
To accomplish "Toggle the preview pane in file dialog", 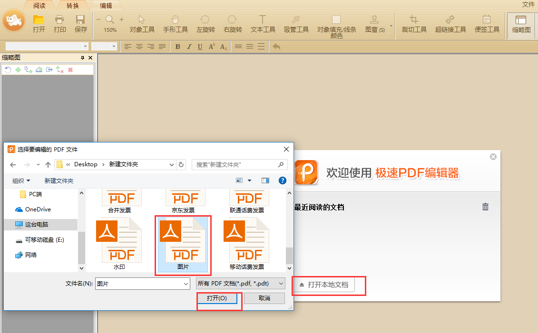I will 265,181.
